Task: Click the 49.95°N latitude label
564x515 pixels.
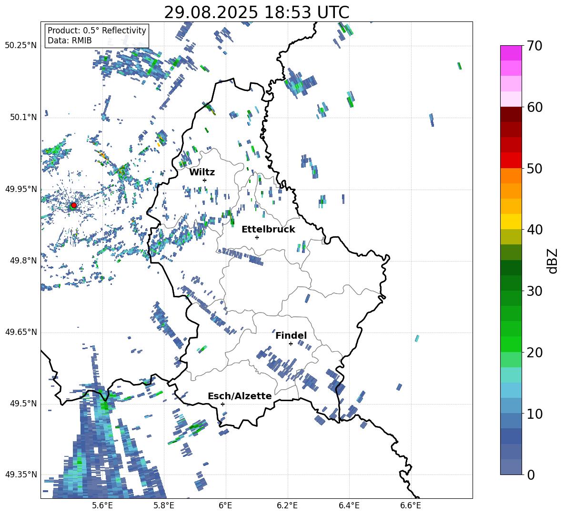Action: click(x=21, y=189)
